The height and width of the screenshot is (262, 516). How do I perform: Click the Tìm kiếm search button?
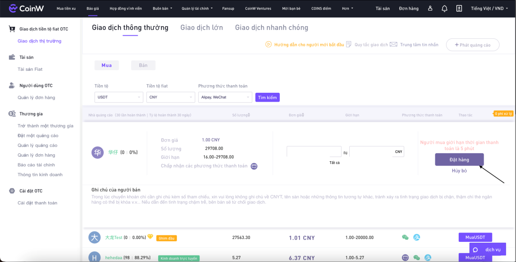pyautogui.click(x=268, y=97)
